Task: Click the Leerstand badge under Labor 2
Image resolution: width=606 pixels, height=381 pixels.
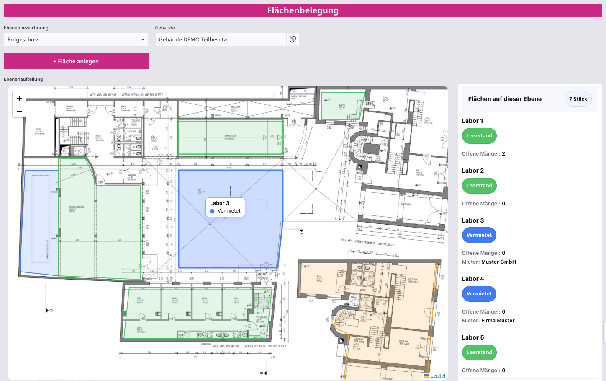Action: tap(479, 185)
